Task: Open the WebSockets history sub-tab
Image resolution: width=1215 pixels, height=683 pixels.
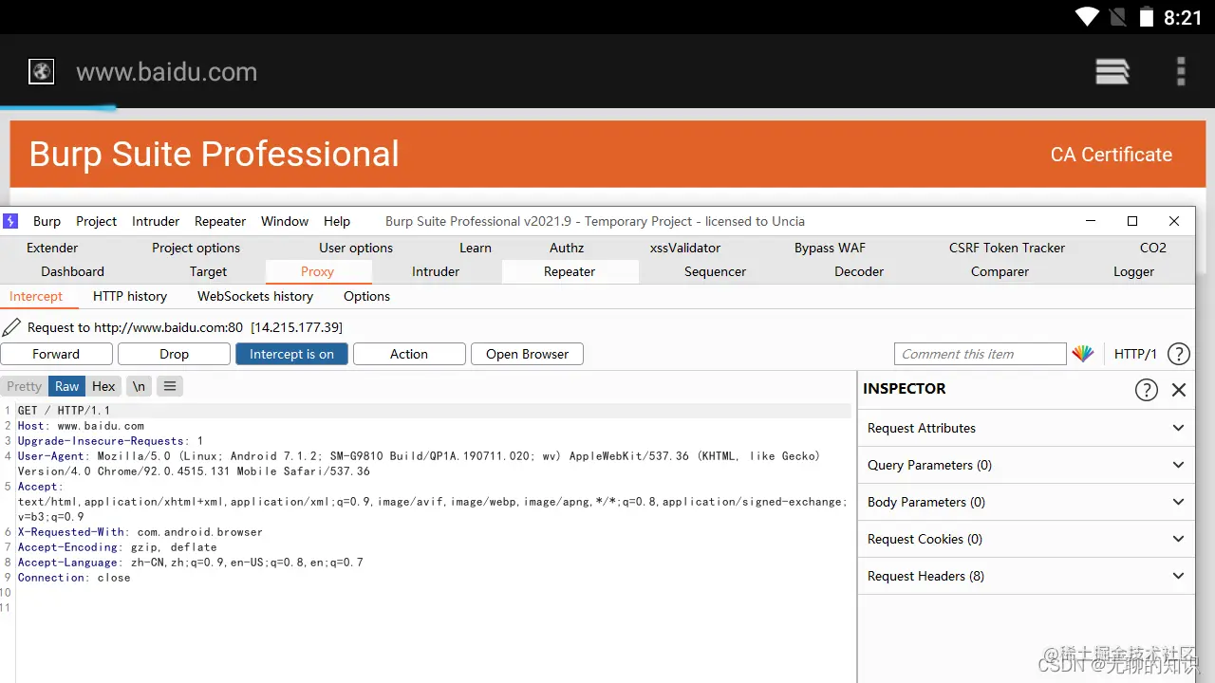Action: click(x=255, y=296)
